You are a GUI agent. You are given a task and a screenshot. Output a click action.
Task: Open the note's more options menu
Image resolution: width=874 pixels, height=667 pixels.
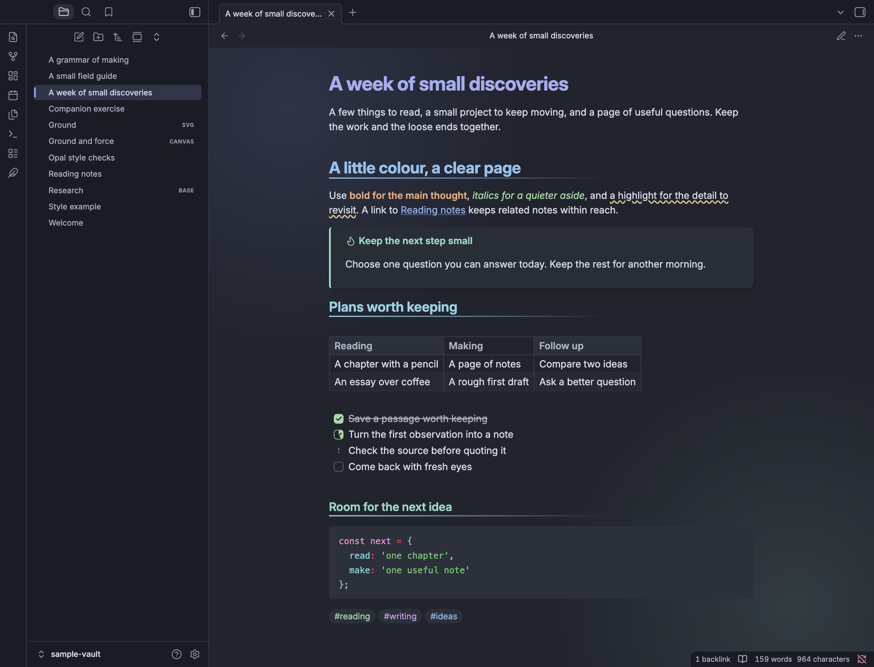858,36
